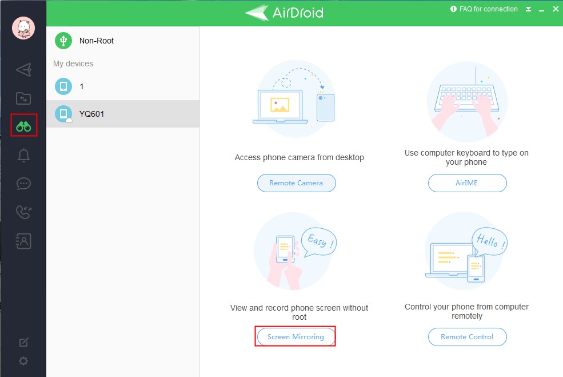The width and height of the screenshot is (563, 377).
Task: Start Screen Mirroring
Action: [296, 337]
